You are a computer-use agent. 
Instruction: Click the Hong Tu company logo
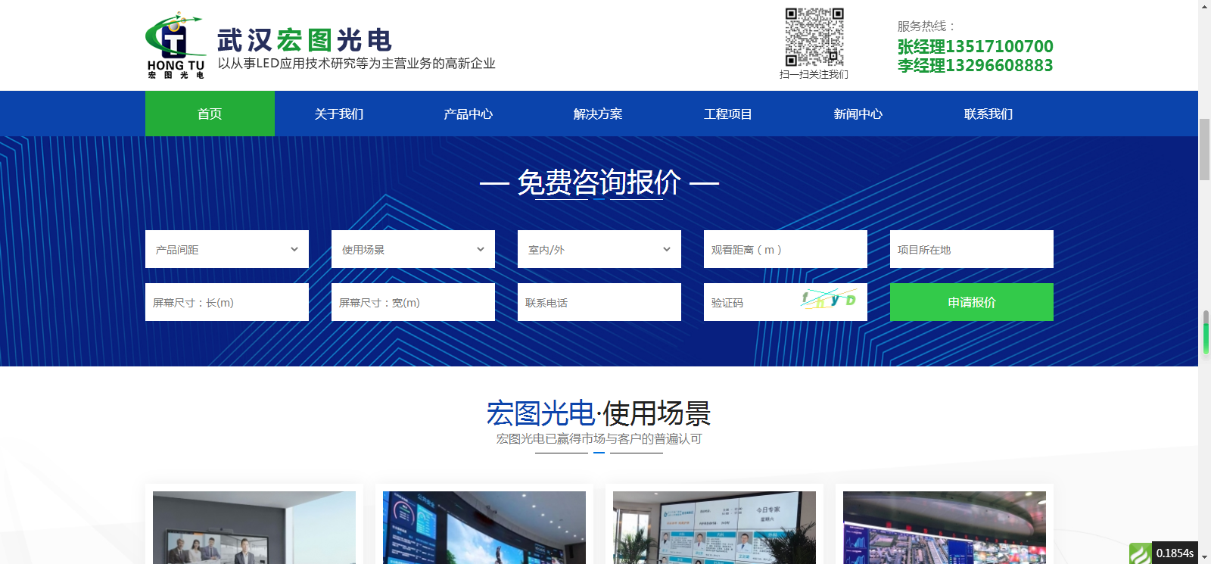[x=176, y=45]
